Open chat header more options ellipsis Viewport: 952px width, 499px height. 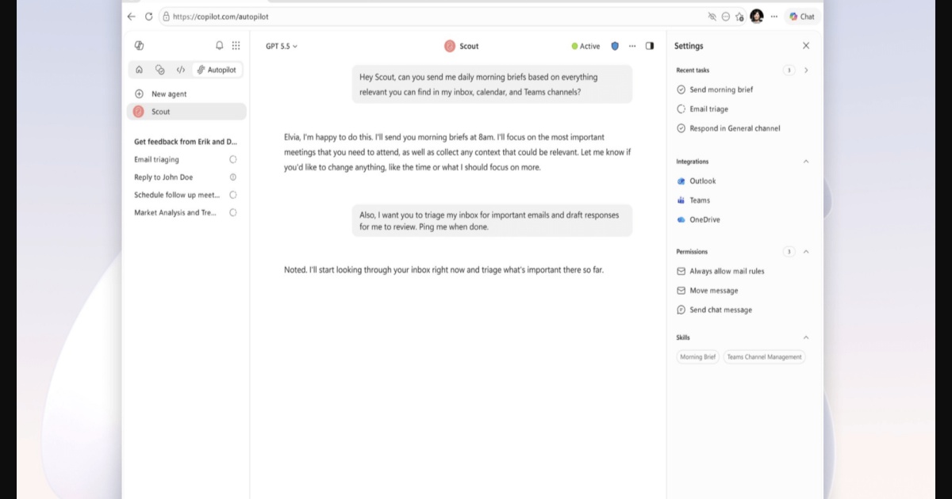tap(632, 46)
